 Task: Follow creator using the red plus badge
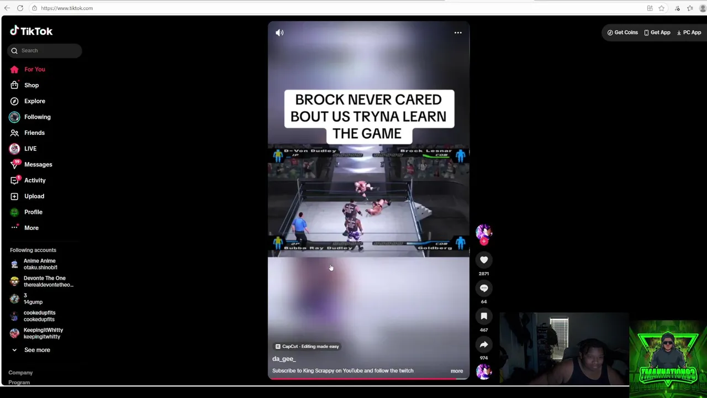point(484,241)
